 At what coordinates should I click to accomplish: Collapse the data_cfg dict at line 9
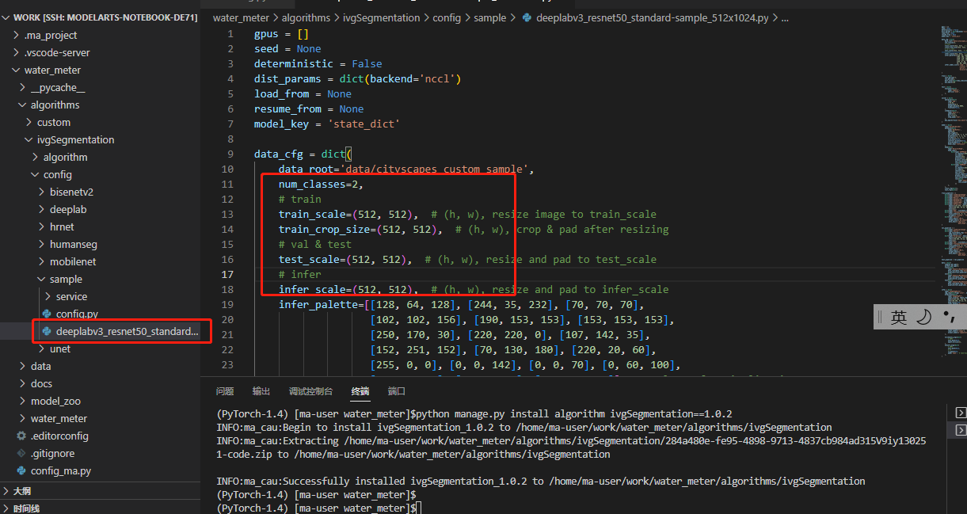244,154
